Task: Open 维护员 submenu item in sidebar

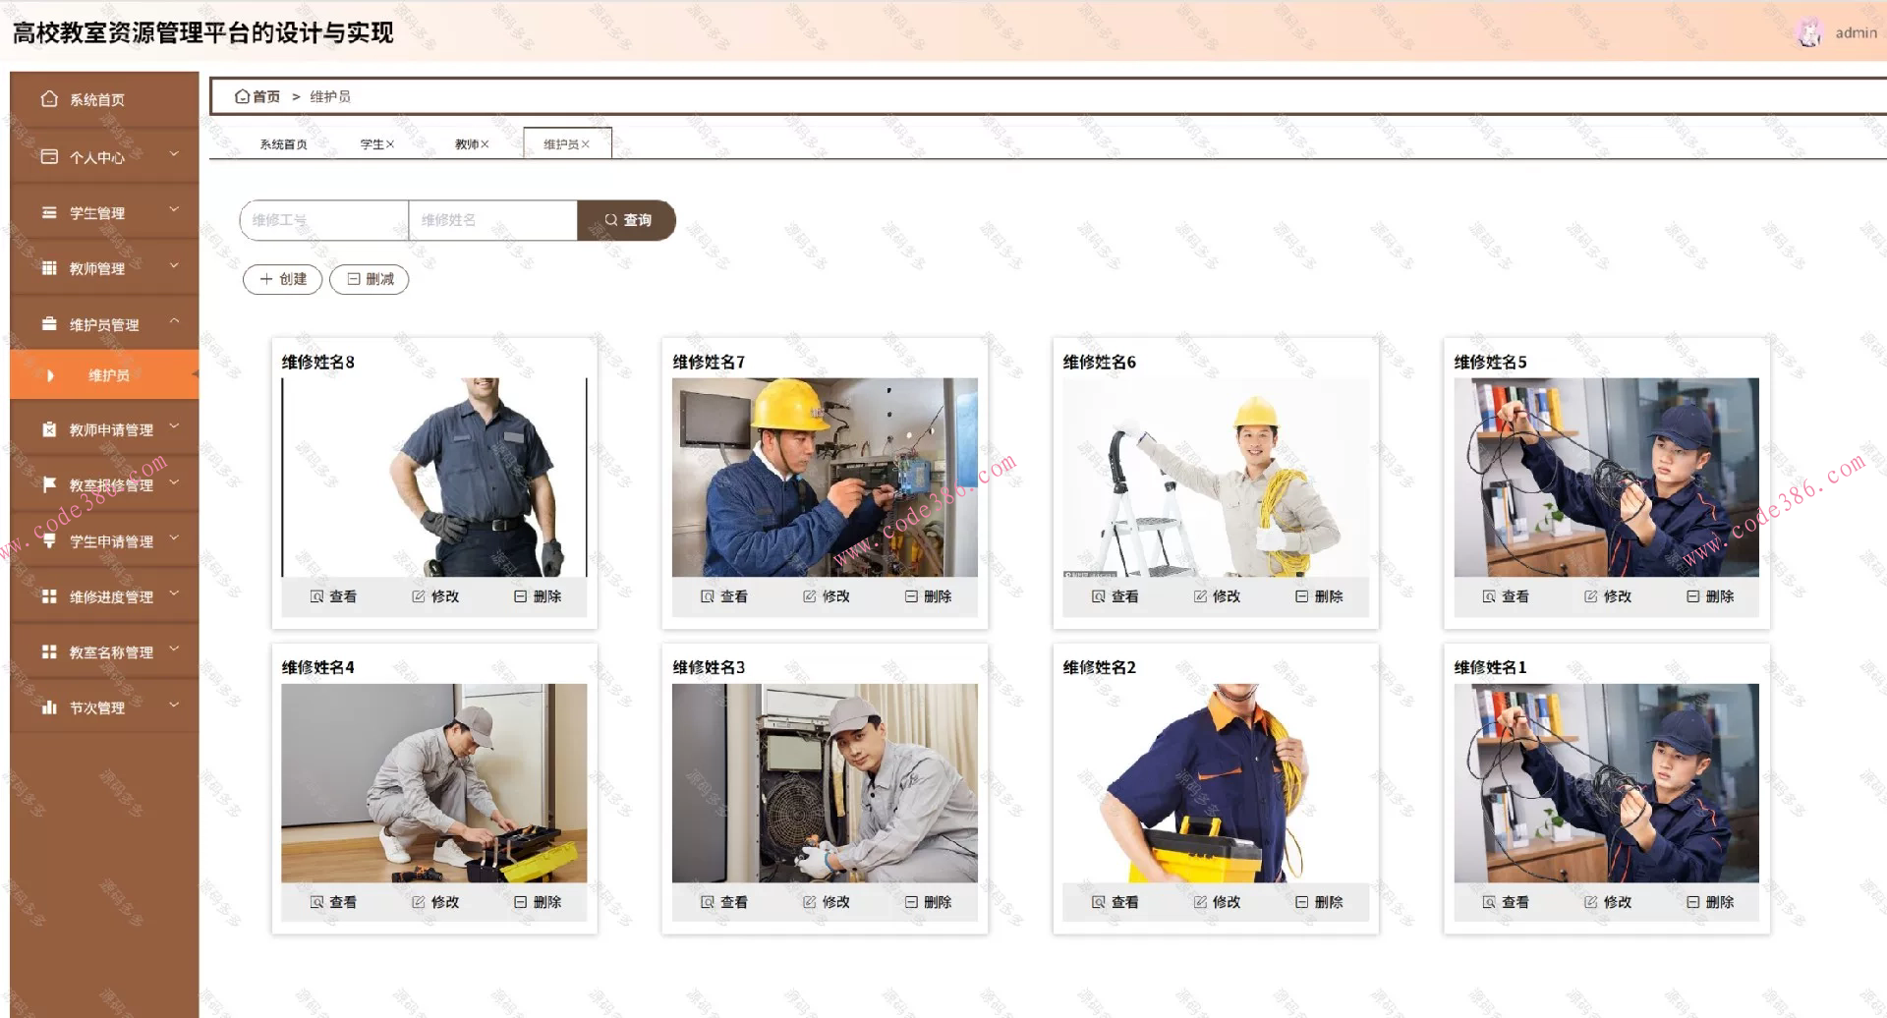Action: 104,375
